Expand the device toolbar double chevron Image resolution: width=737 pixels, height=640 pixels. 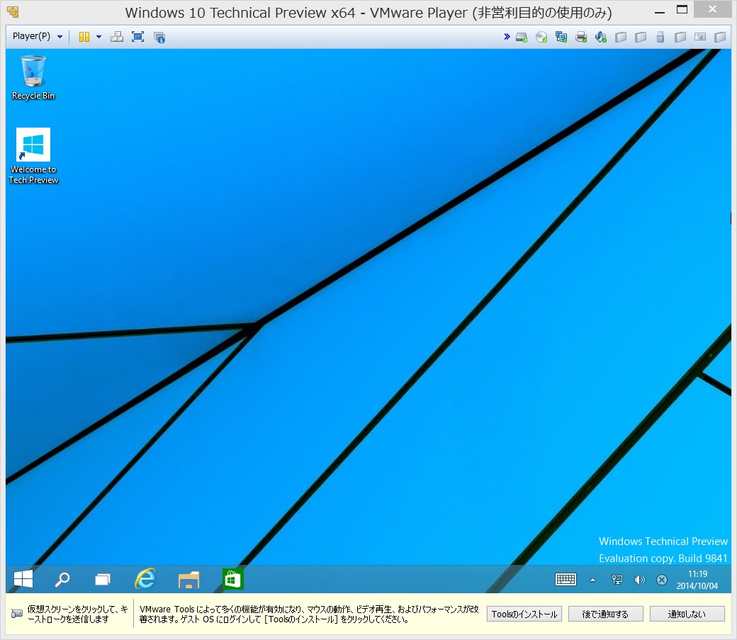[507, 36]
